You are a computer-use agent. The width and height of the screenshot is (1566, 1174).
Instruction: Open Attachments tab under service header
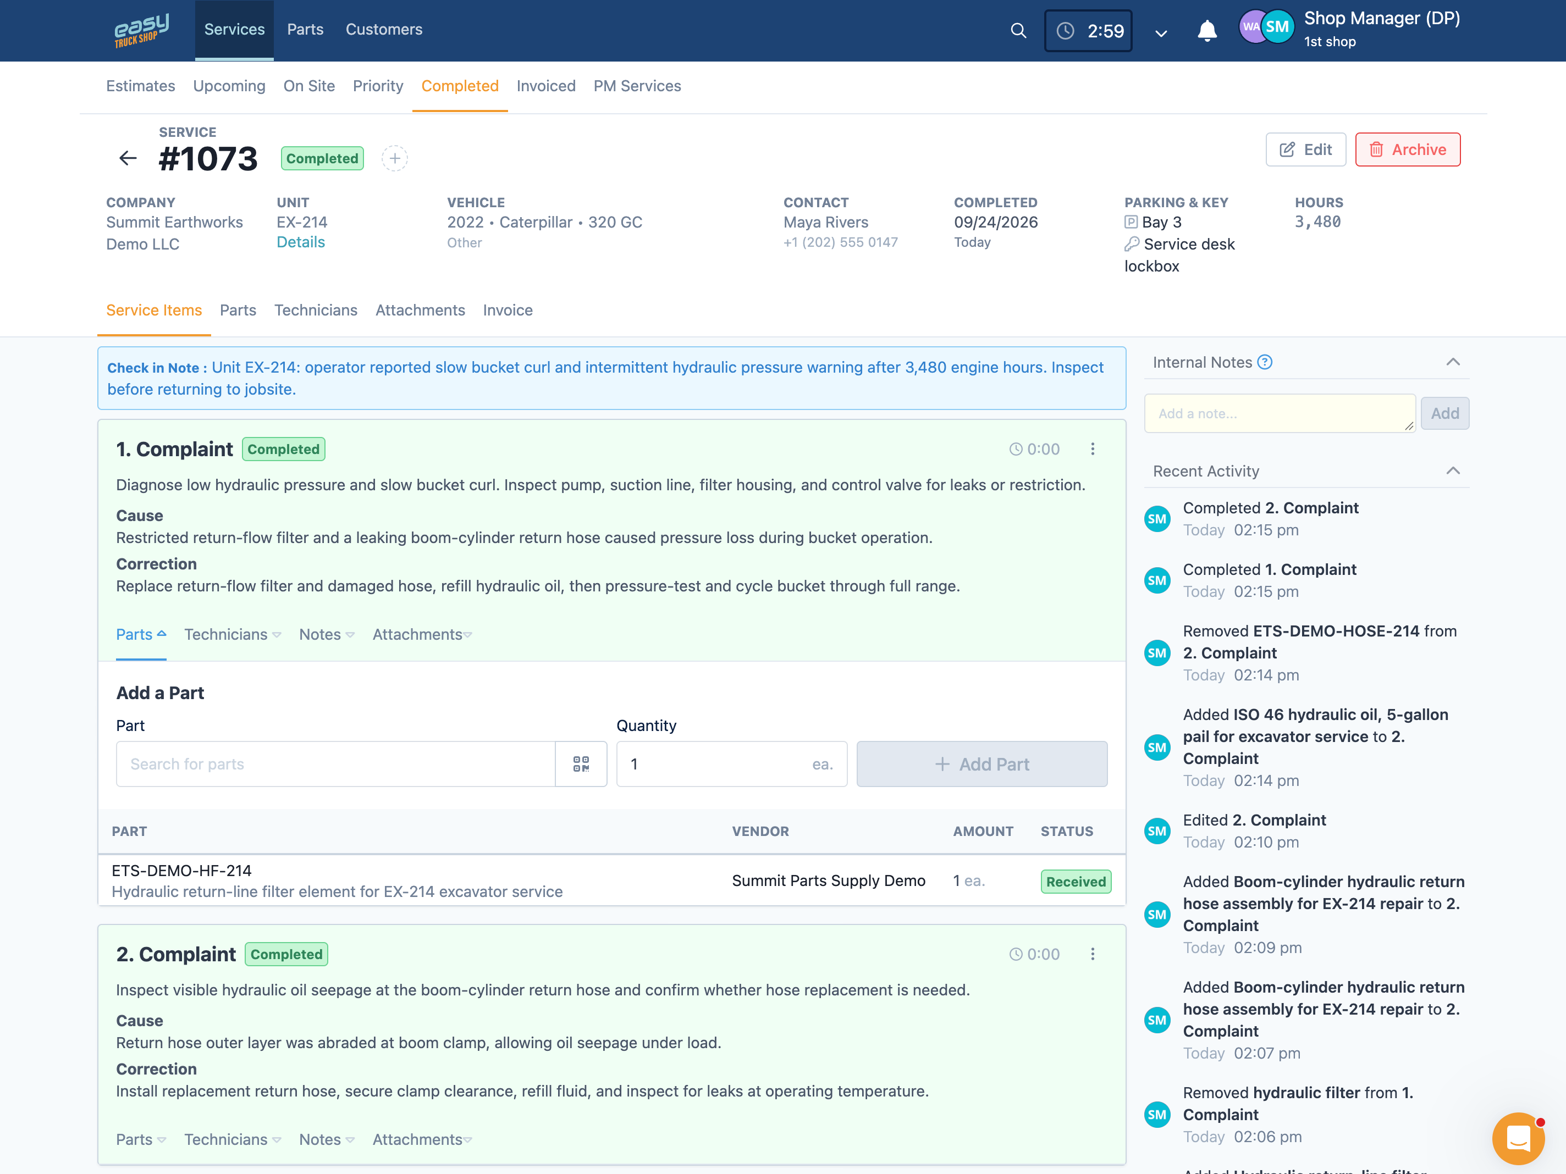pos(420,310)
